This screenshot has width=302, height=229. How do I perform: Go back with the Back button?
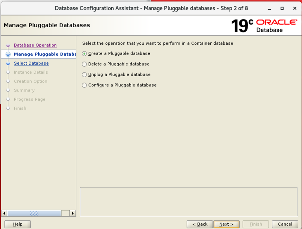200,224
